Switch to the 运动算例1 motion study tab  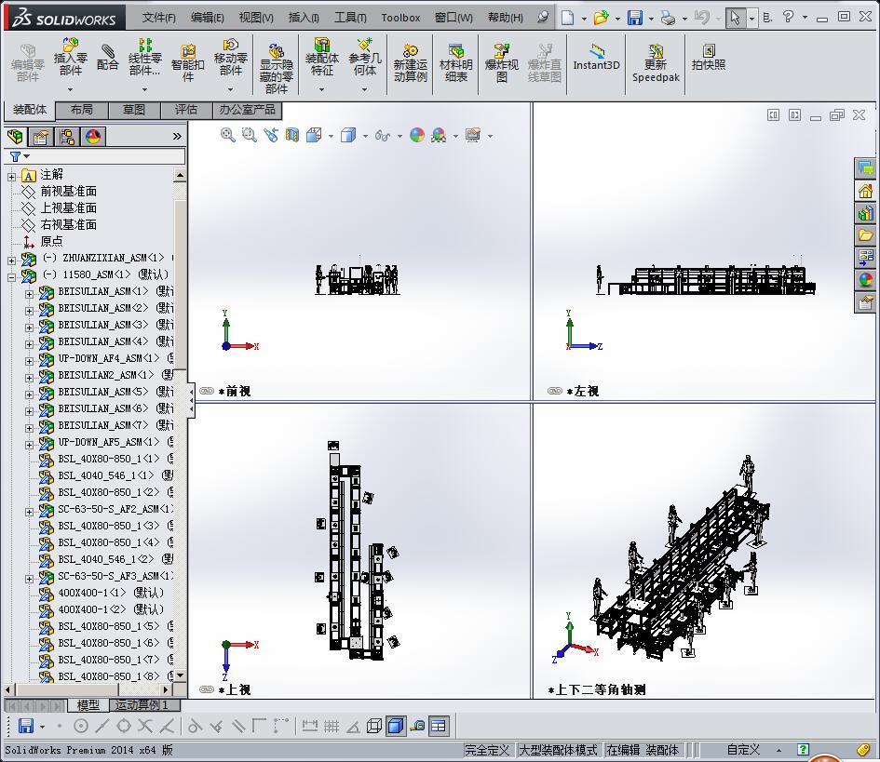click(x=142, y=705)
